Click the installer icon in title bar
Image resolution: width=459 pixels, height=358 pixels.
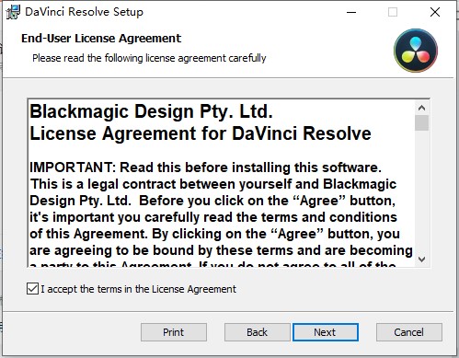click(x=13, y=12)
